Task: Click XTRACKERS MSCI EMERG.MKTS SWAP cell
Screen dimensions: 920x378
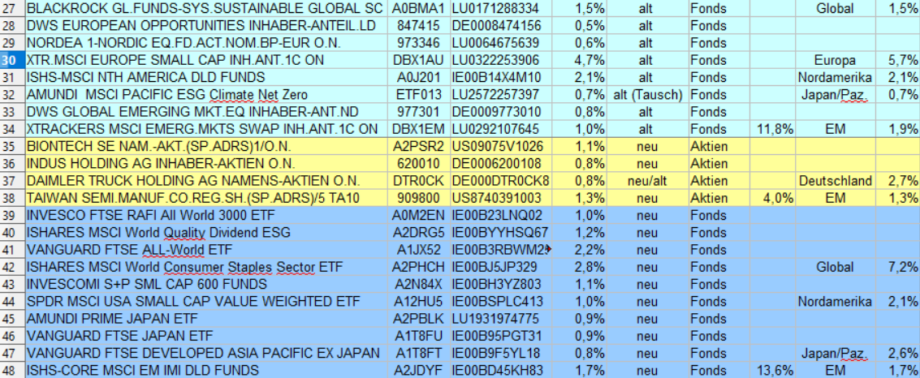Action: point(206,129)
